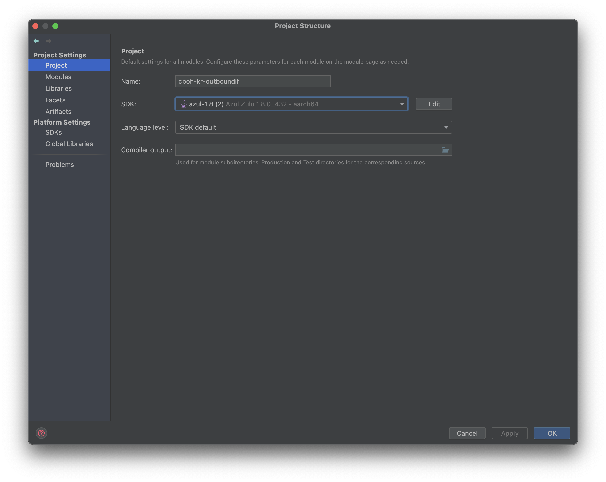Open the Libraries settings page
The image size is (606, 482).
(x=58, y=88)
